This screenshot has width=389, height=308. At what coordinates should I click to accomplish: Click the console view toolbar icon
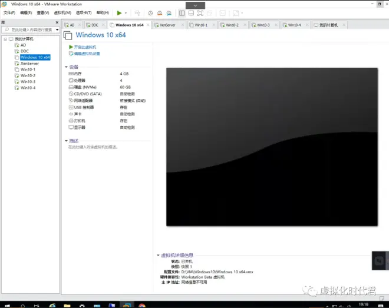tap(223, 13)
